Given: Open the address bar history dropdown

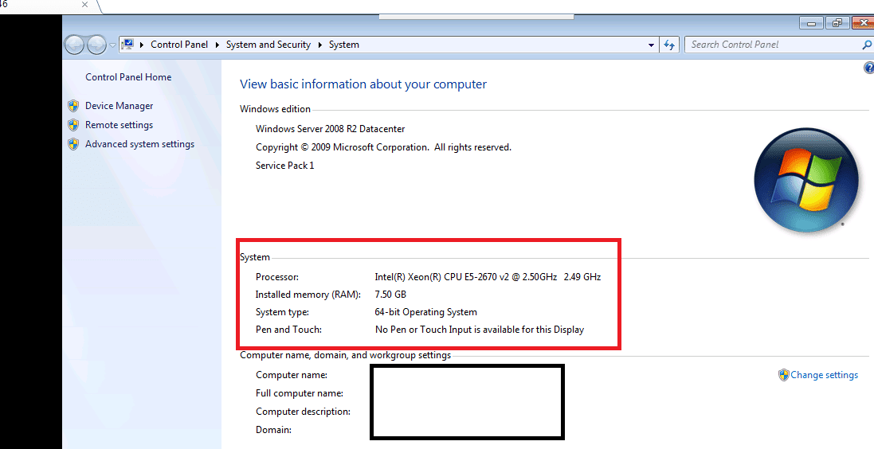Looking at the screenshot, I should point(651,45).
